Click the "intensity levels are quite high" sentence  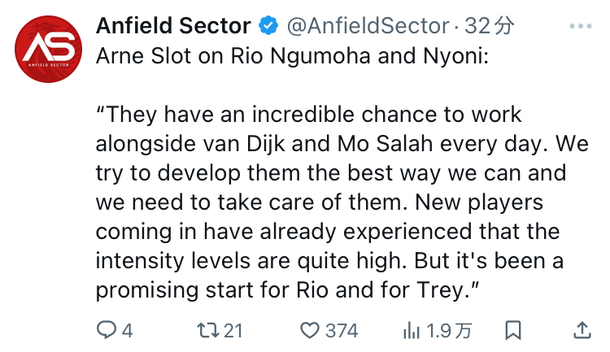click(249, 261)
